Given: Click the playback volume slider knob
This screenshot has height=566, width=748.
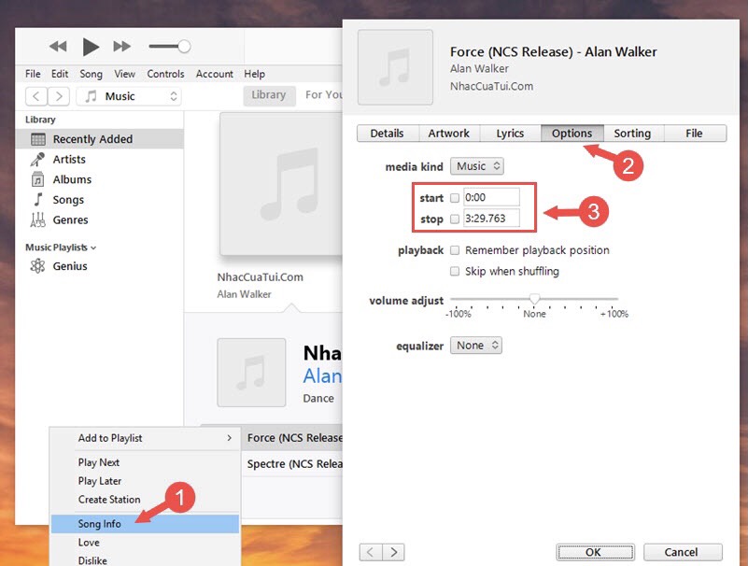Looking at the screenshot, I should pyautogui.click(x=184, y=47).
